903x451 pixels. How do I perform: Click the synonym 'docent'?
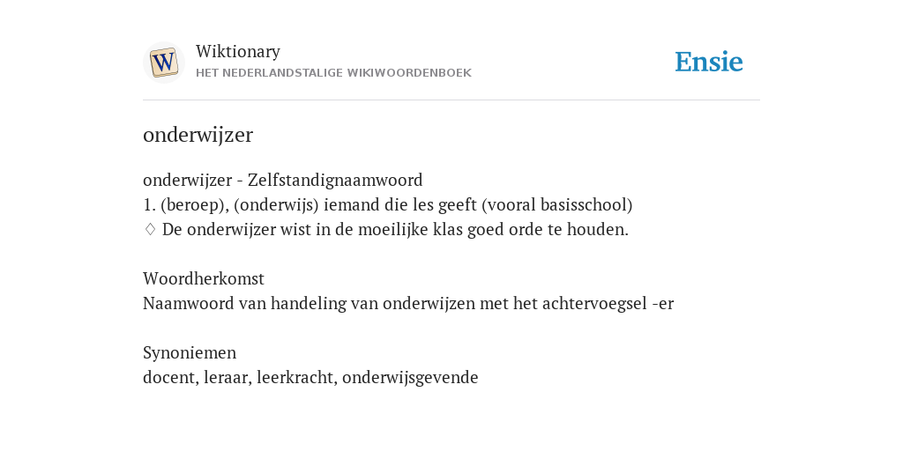170,378
